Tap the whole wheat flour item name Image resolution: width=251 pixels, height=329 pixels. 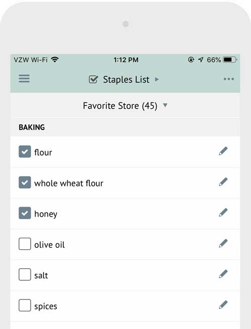pos(69,183)
